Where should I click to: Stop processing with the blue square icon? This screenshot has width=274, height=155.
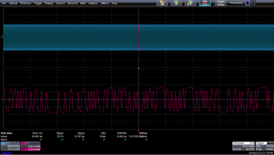pos(247,3)
